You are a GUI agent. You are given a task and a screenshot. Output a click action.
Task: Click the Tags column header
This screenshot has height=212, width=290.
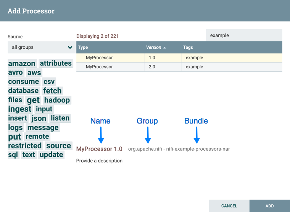188,48
